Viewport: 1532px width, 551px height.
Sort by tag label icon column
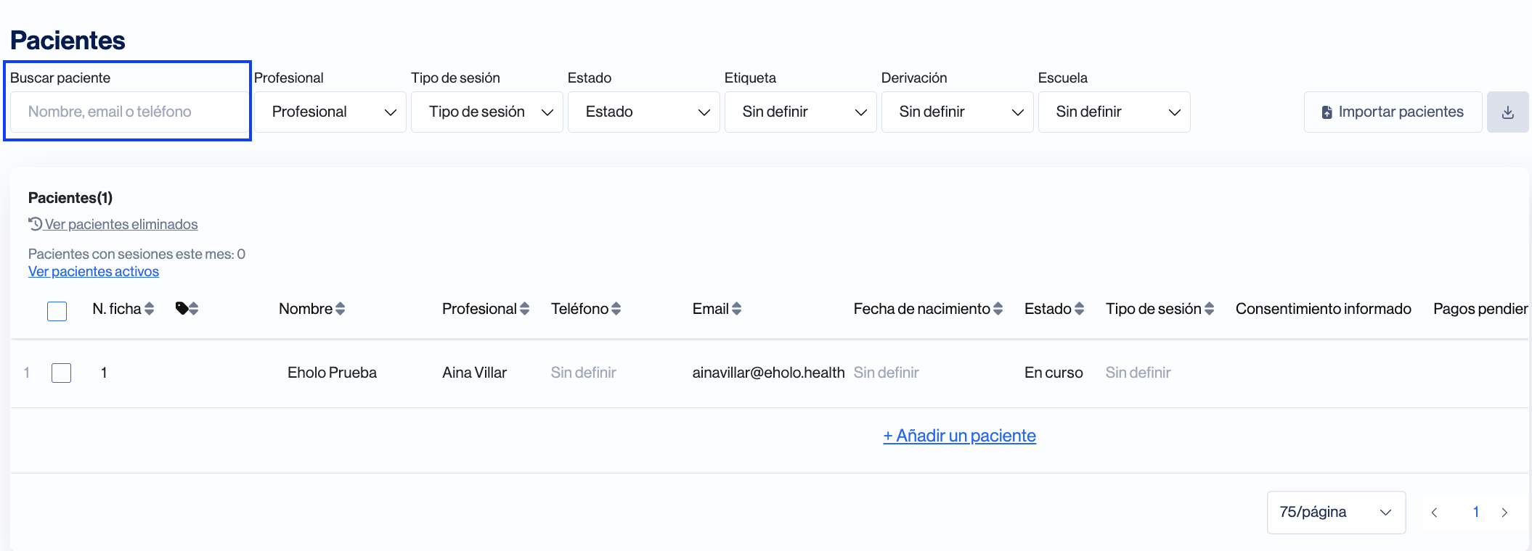(x=193, y=309)
